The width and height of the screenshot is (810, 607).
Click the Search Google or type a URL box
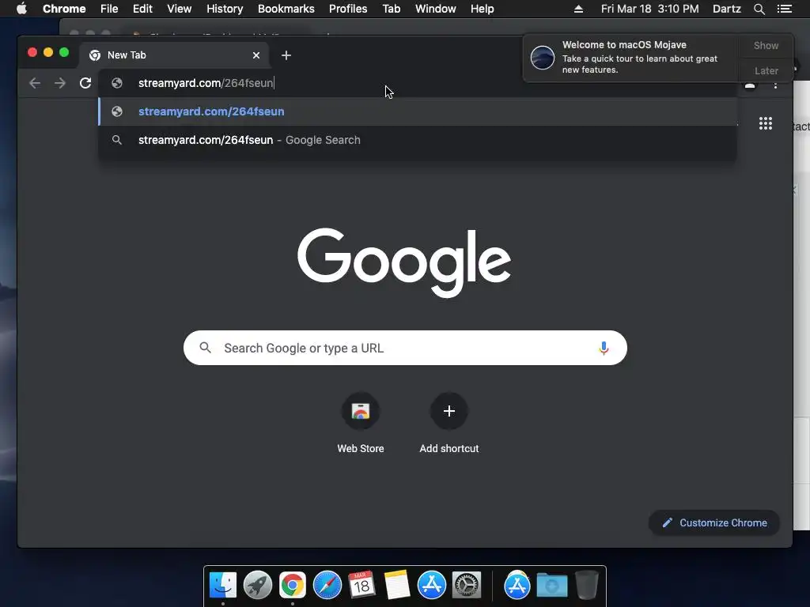405,348
